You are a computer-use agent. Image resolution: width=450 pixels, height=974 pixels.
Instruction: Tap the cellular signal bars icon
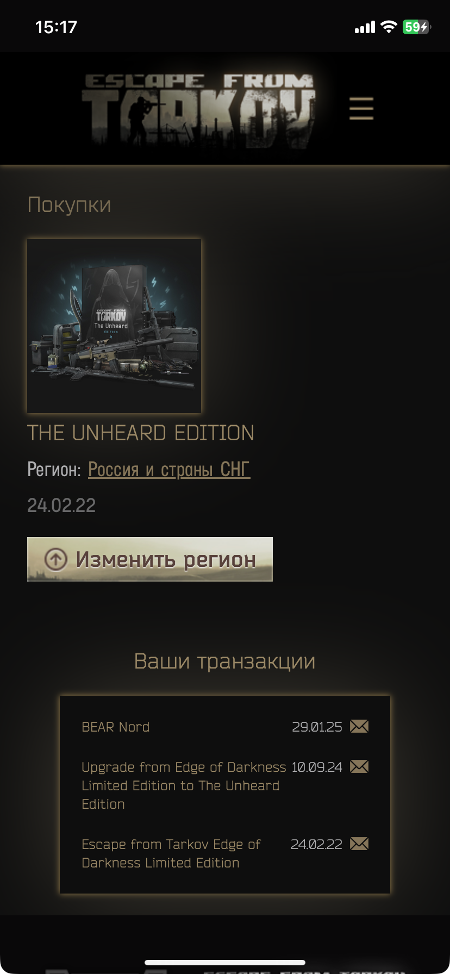[x=365, y=27]
